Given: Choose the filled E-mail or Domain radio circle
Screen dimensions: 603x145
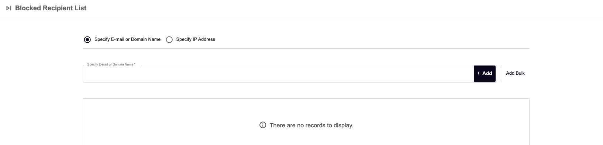Looking at the screenshot, I should tap(87, 39).
